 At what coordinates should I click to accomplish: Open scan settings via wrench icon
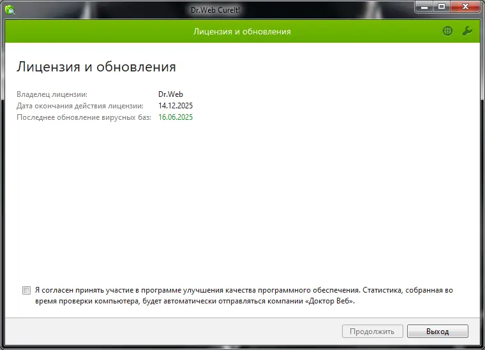click(x=467, y=31)
